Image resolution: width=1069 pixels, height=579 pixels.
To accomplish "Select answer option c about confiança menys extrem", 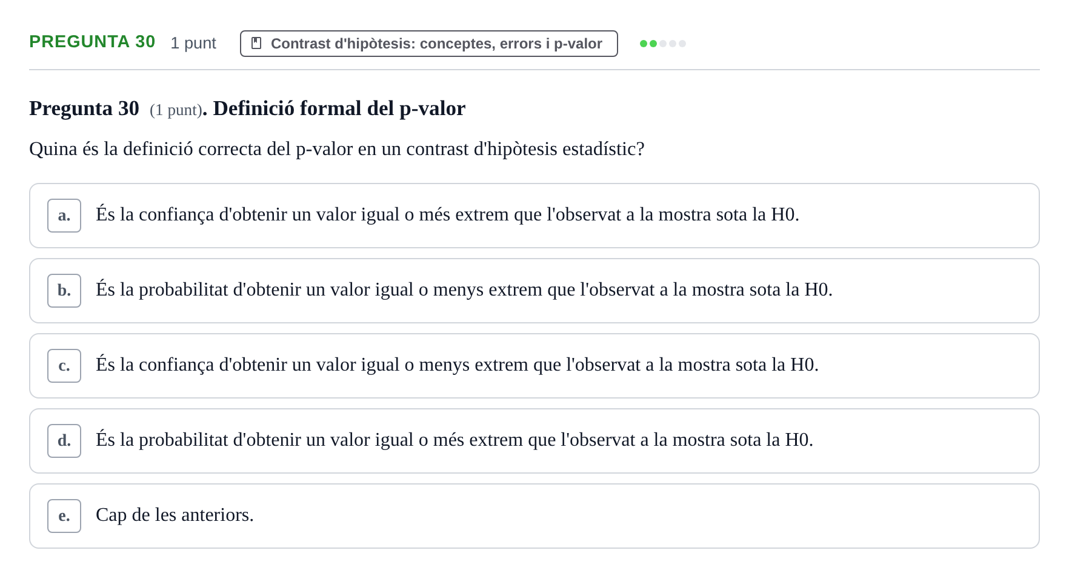I will [x=534, y=366].
